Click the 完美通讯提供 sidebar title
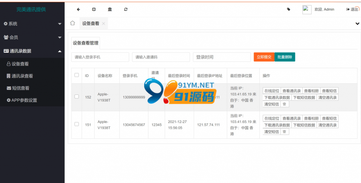This screenshot has width=361, height=183. [31, 9]
